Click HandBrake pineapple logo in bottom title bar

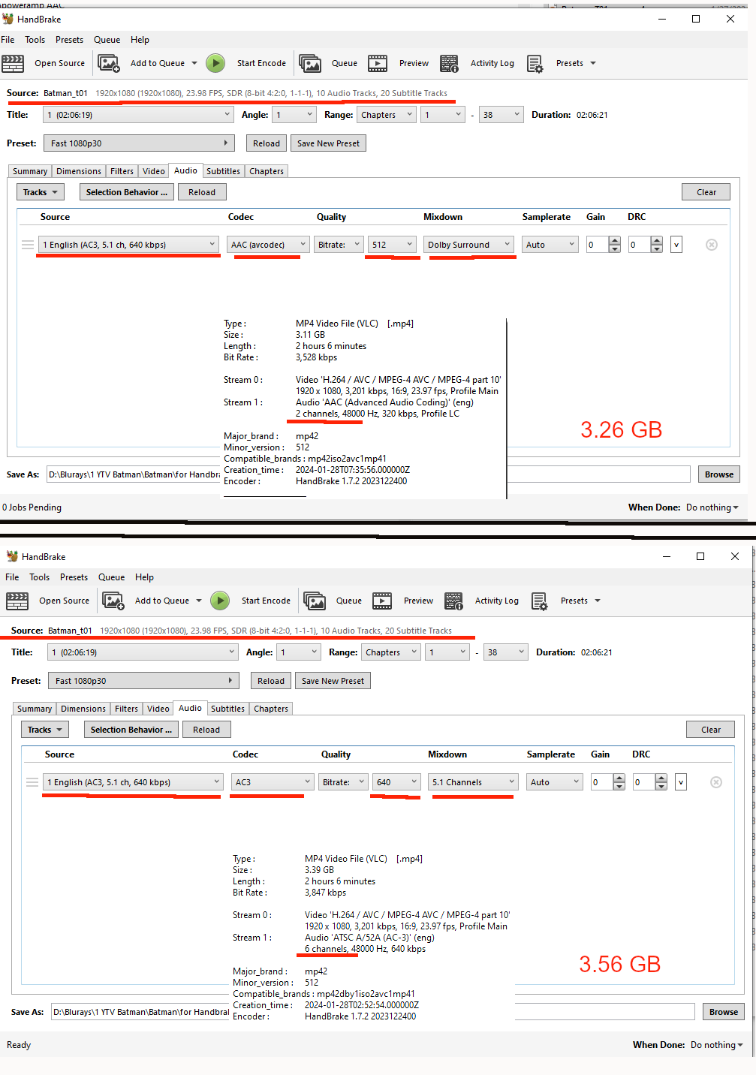click(x=13, y=556)
